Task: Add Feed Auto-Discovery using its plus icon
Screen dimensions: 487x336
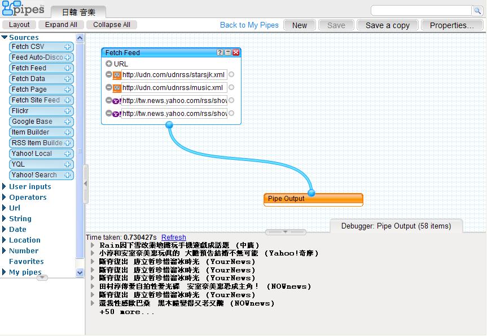Action: click(x=67, y=57)
